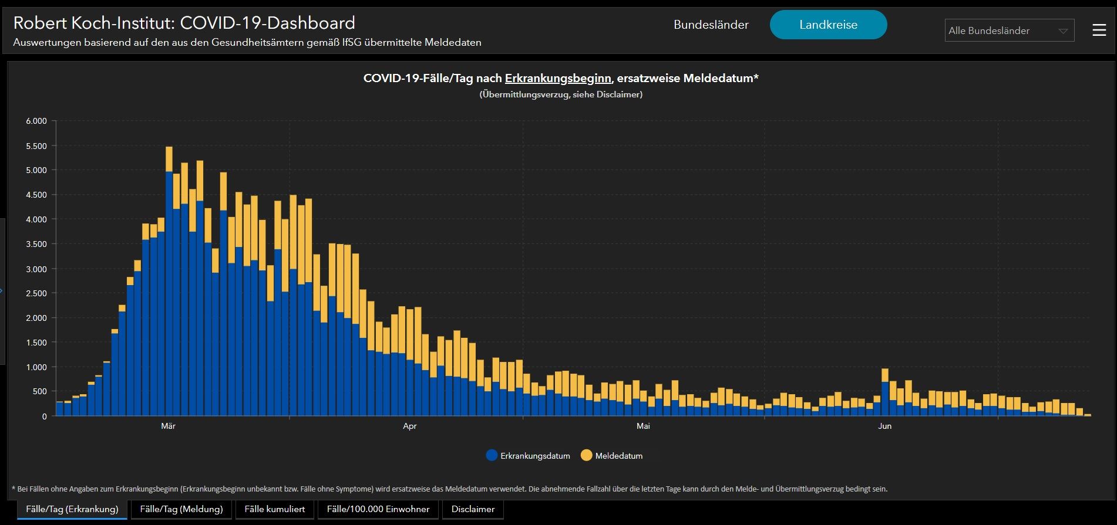Toggle the Meldedatum series via its legend label
This screenshot has width=1117, height=525.
coord(618,456)
